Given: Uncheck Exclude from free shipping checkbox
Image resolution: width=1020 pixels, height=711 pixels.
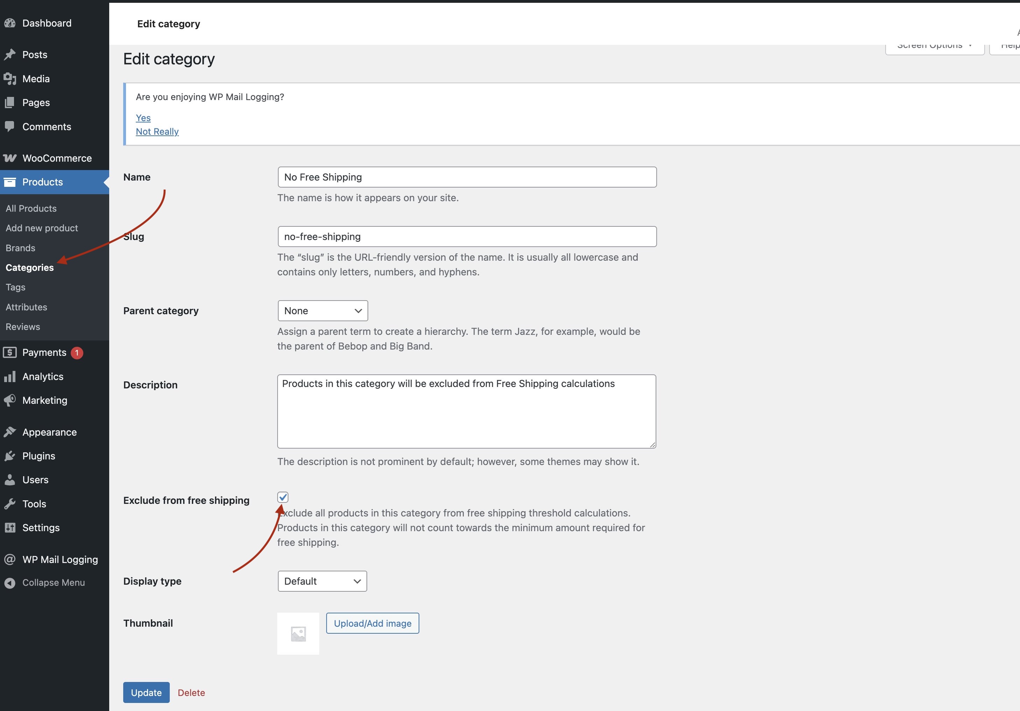Looking at the screenshot, I should (282, 497).
